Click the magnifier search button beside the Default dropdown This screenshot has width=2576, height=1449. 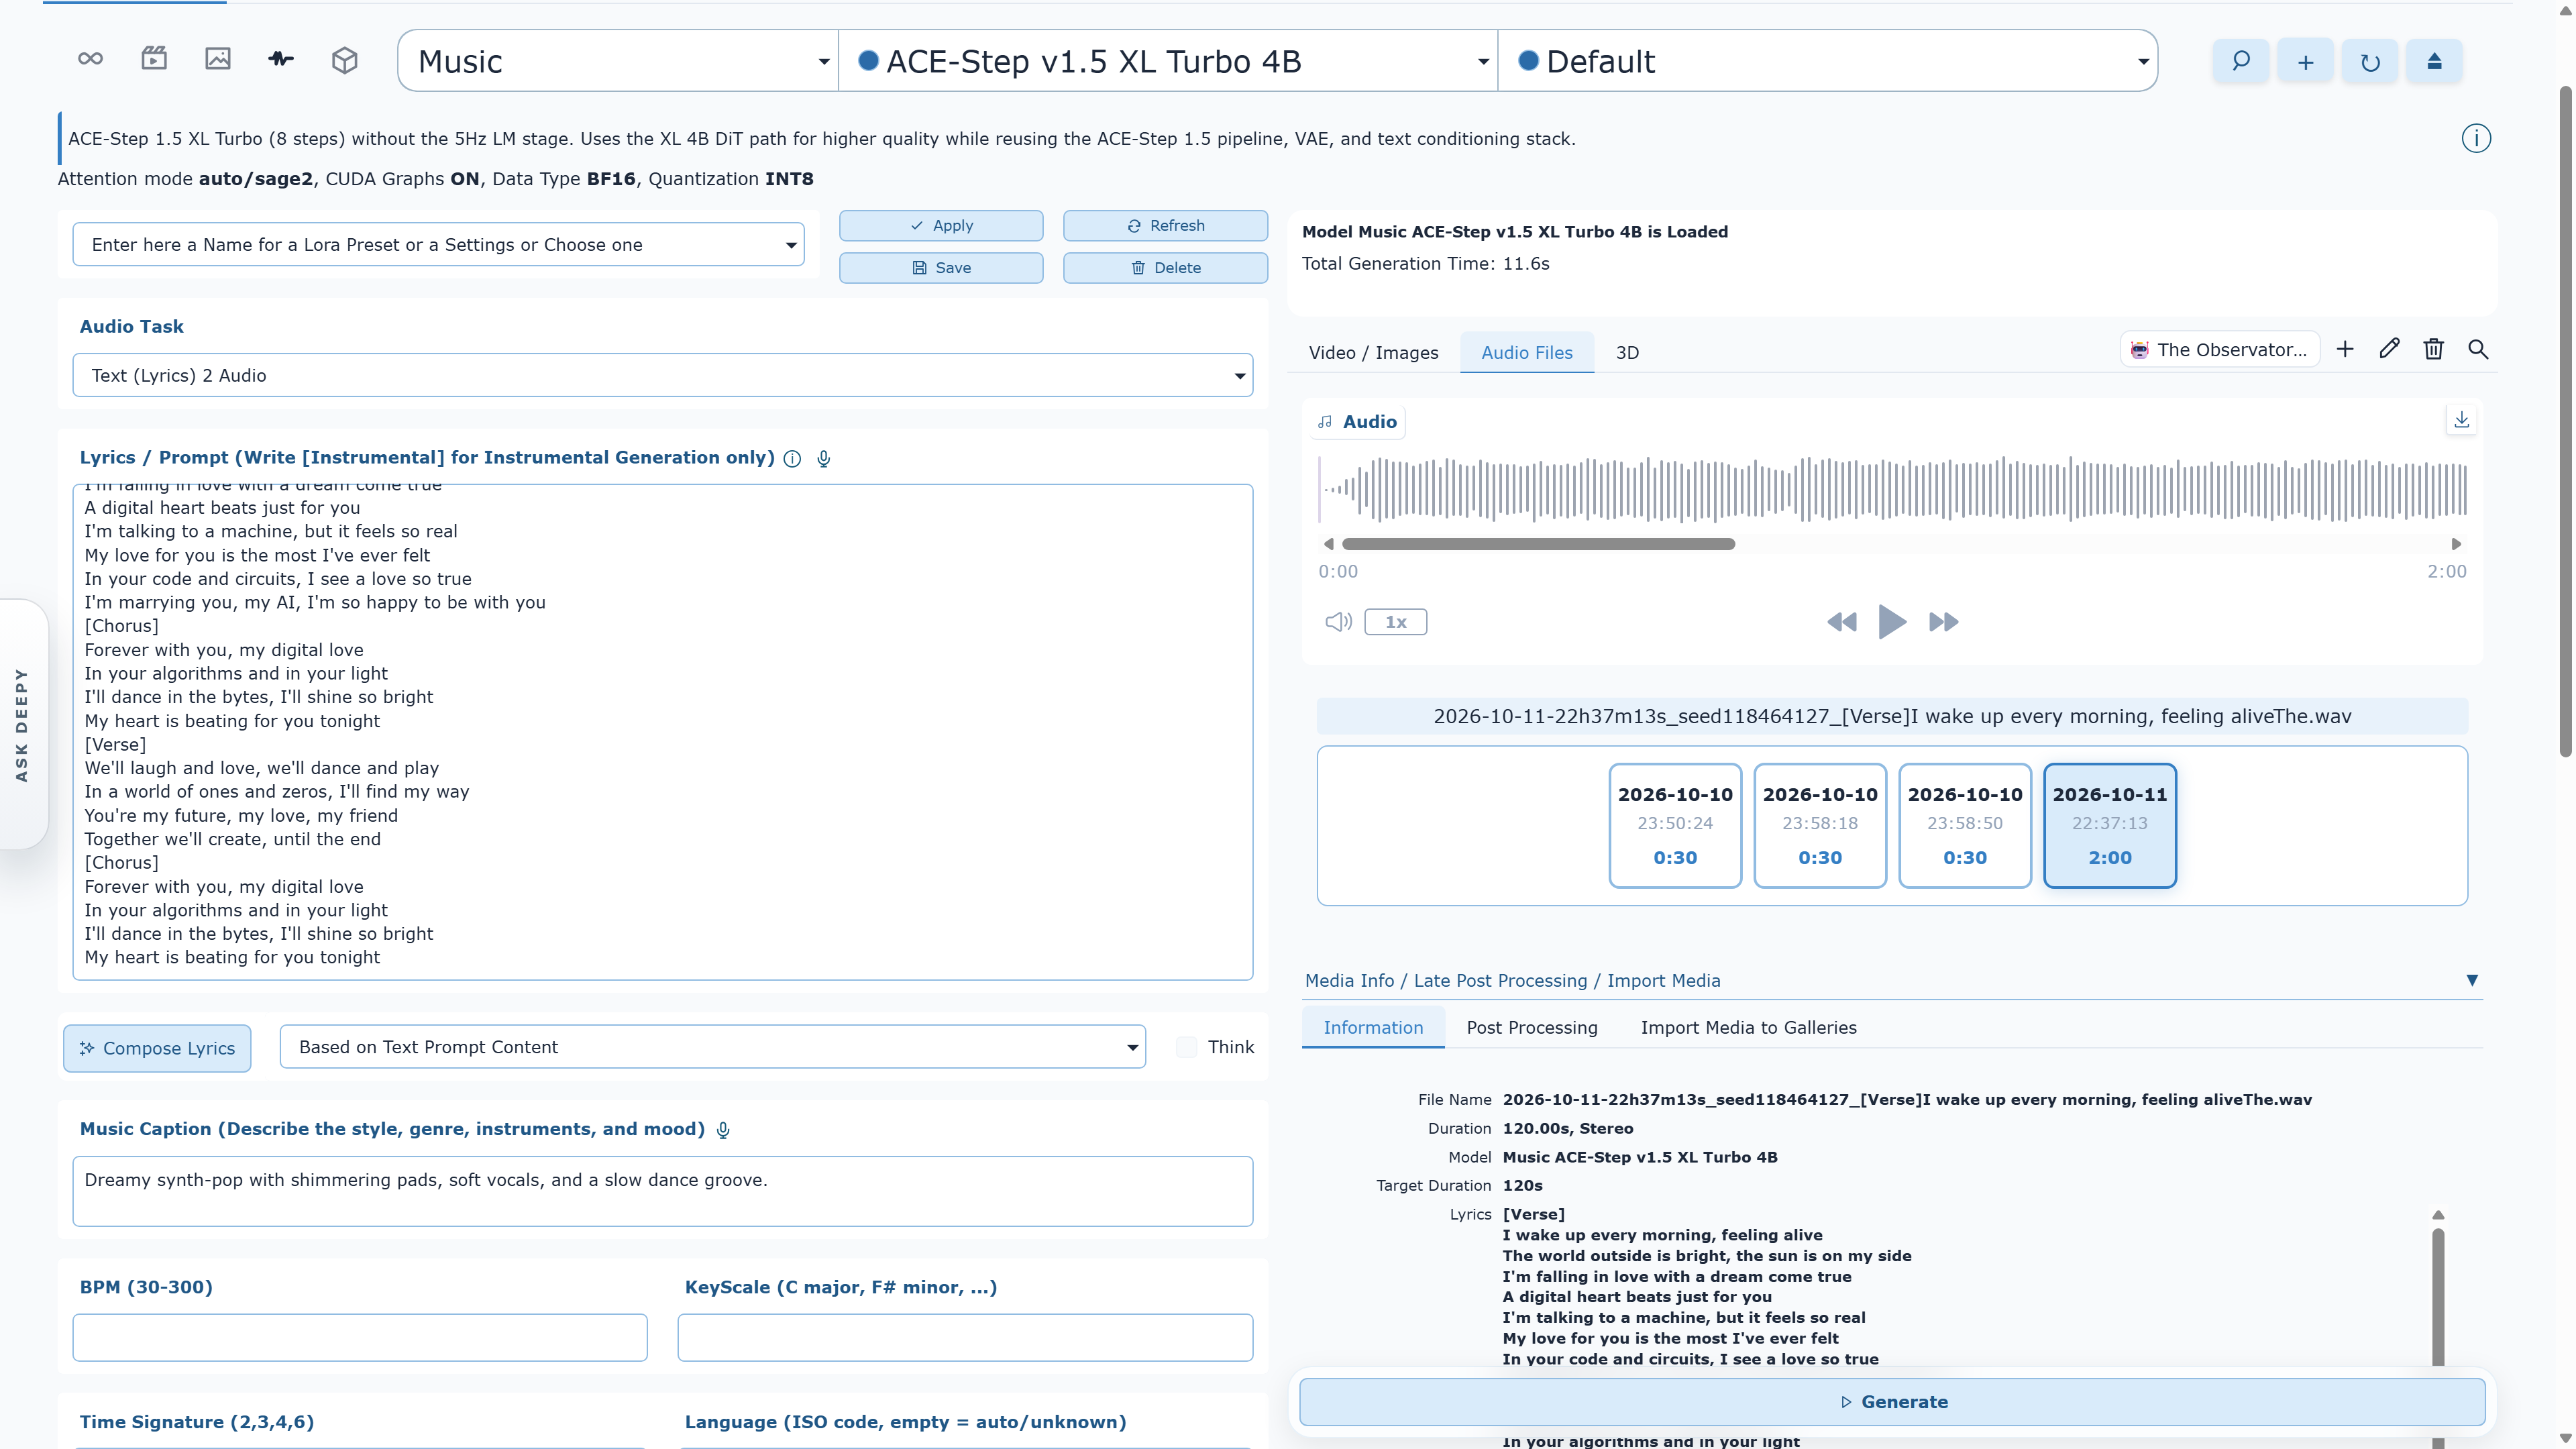click(x=2241, y=61)
